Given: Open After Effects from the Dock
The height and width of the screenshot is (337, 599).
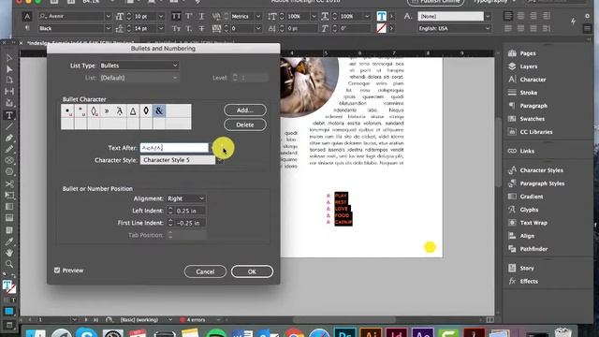Looking at the screenshot, I should click(x=422, y=333).
